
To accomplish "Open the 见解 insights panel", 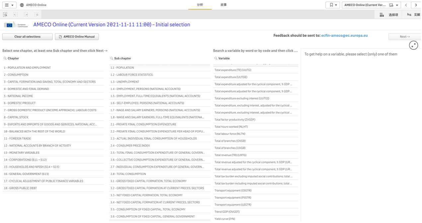I will click(413, 15).
